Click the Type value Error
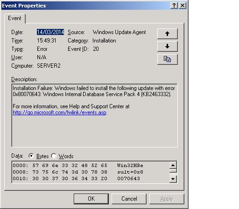 click(x=42, y=49)
